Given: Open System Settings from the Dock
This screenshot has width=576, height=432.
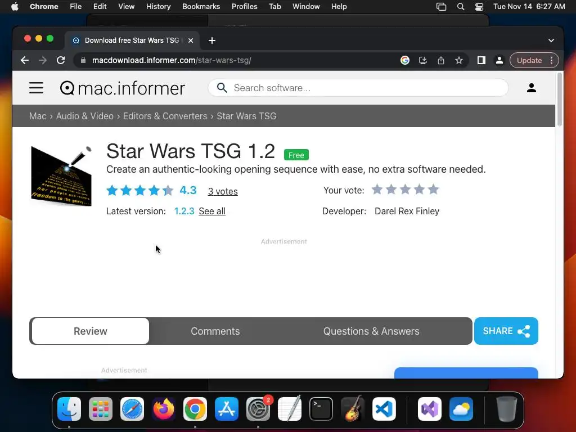Looking at the screenshot, I should 258,409.
